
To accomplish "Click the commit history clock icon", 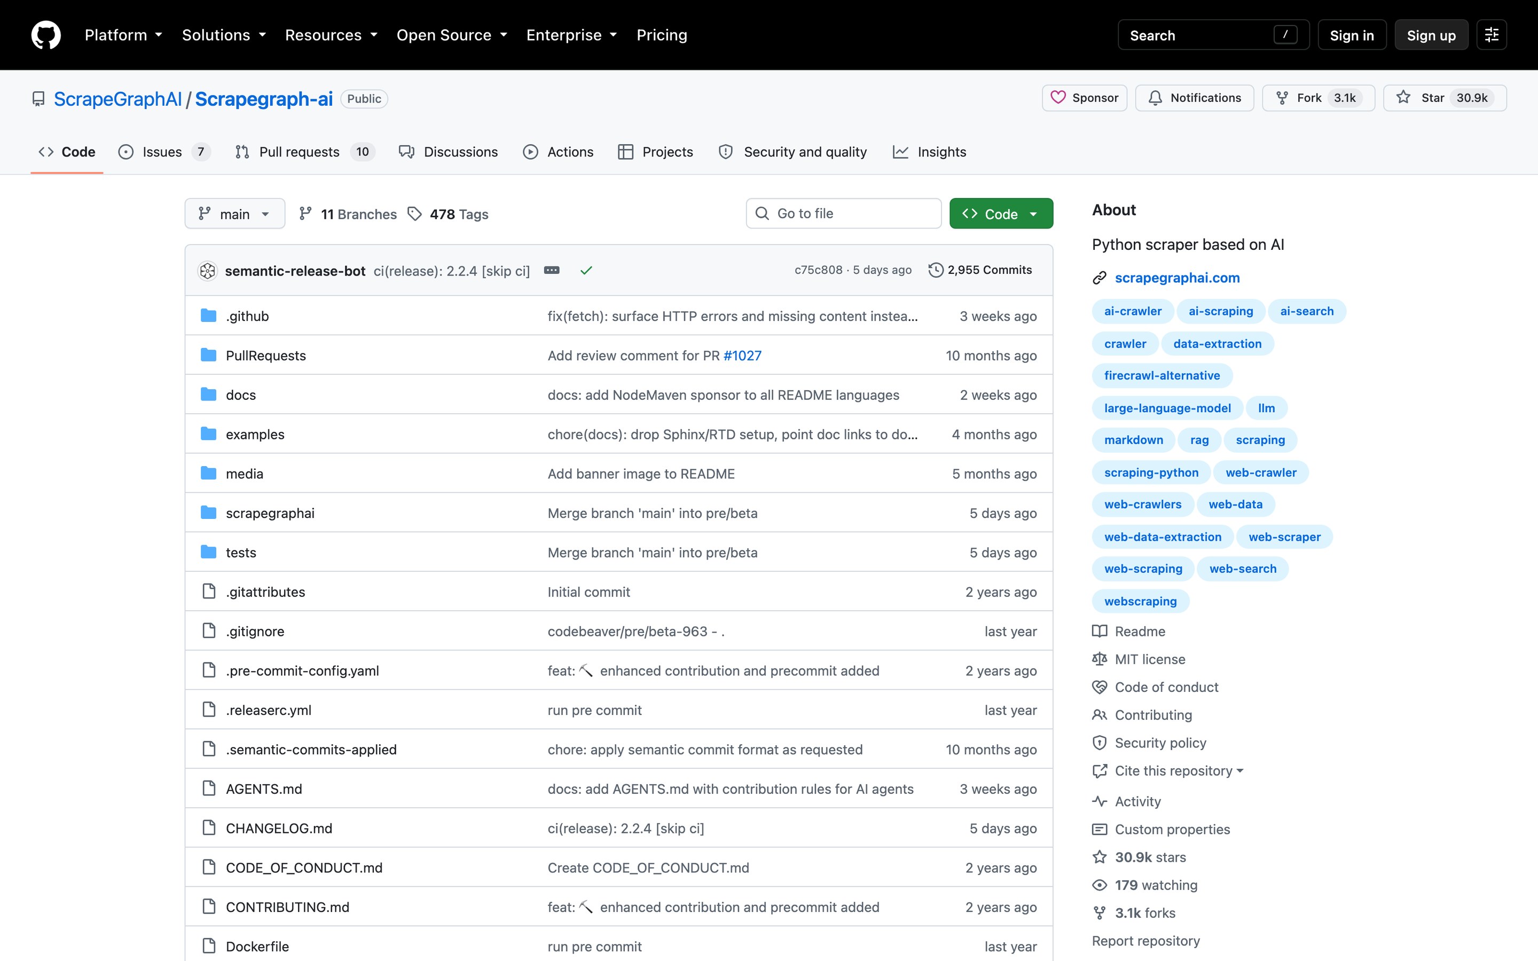I will 936,270.
